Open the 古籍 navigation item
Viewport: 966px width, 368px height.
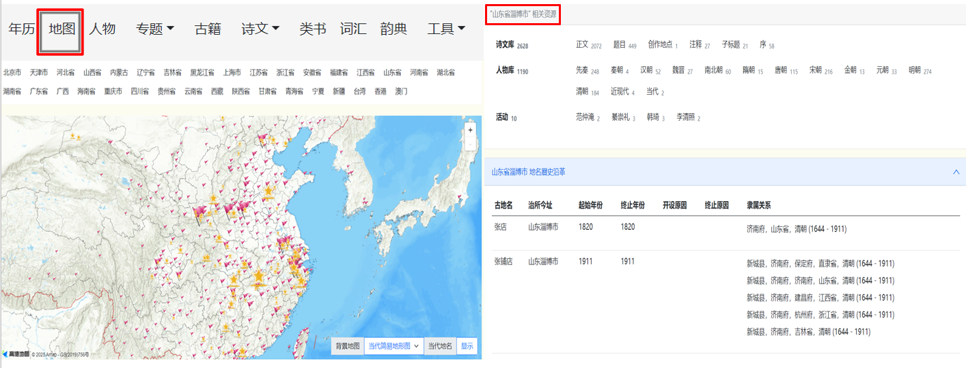click(x=208, y=29)
